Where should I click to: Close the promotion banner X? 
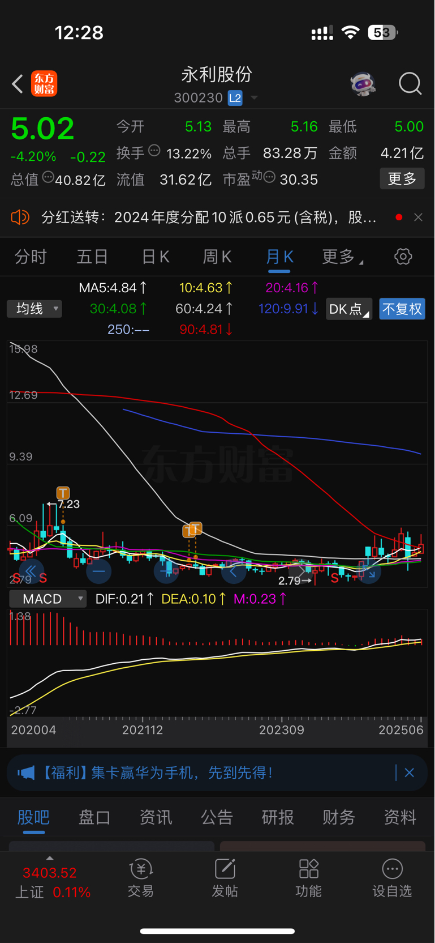tap(410, 773)
